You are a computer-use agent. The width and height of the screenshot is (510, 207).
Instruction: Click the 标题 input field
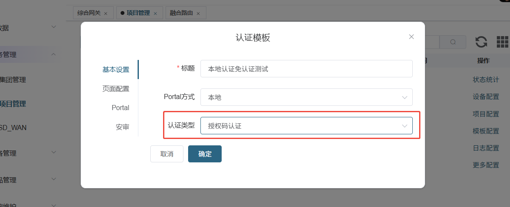(x=306, y=69)
